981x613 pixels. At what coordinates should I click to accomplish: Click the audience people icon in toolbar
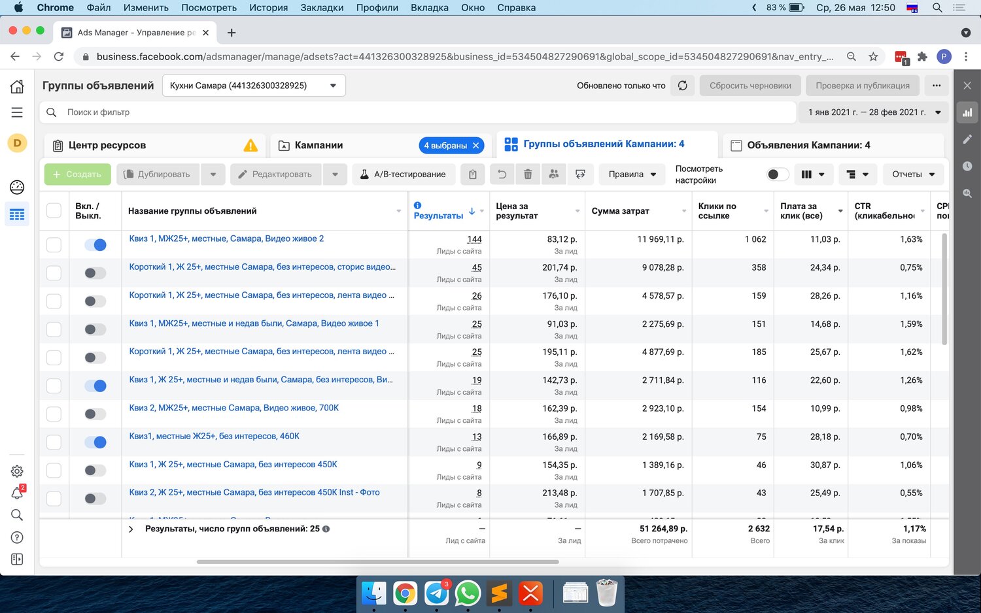click(x=554, y=174)
